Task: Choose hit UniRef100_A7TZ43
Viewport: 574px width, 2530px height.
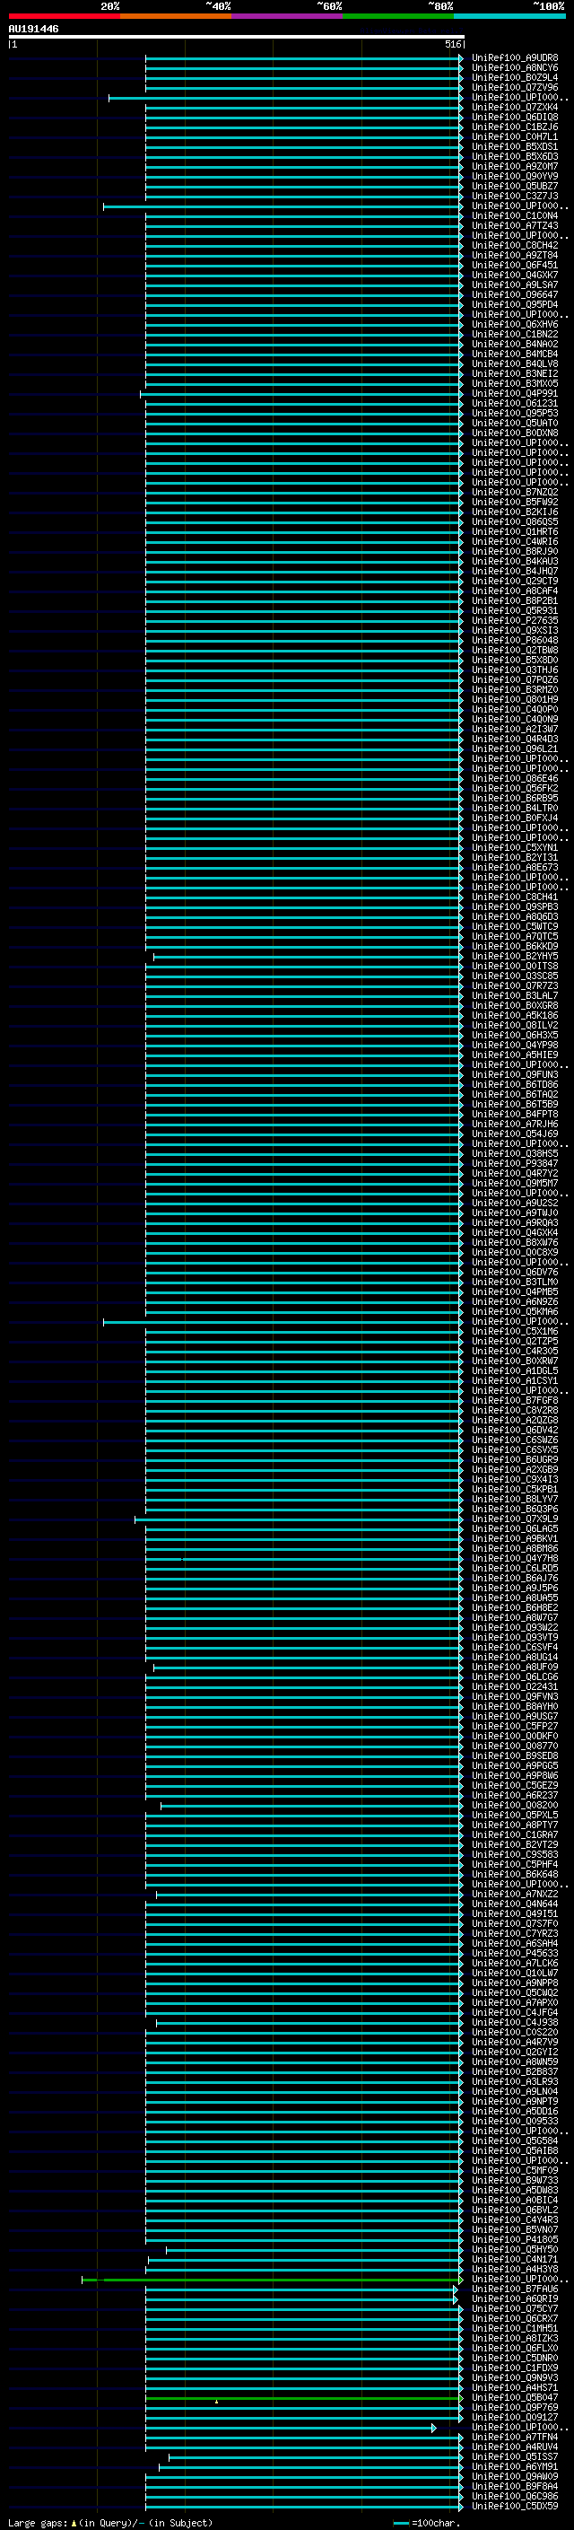Action: [515, 226]
